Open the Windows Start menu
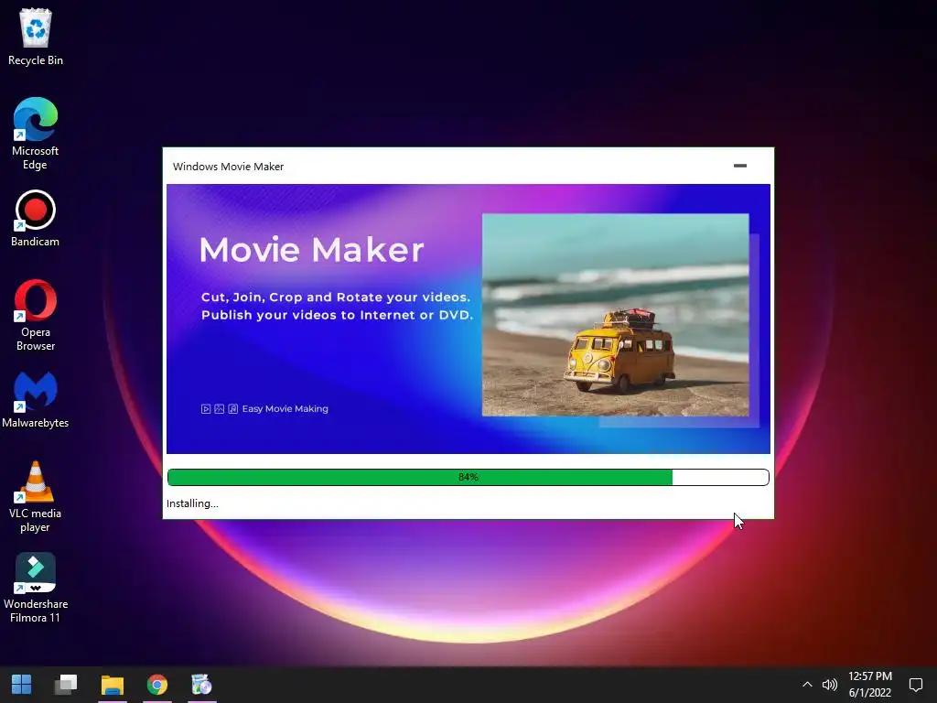The image size is (937, 703). pyautogui.click(x=22, y=685)
